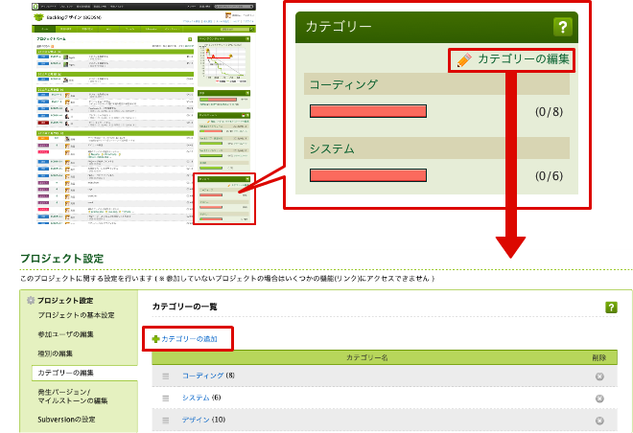This screenshot has width=633, height=433.
Task: Open 種別の編集 in the sidebar
Action: click(56, 353)
